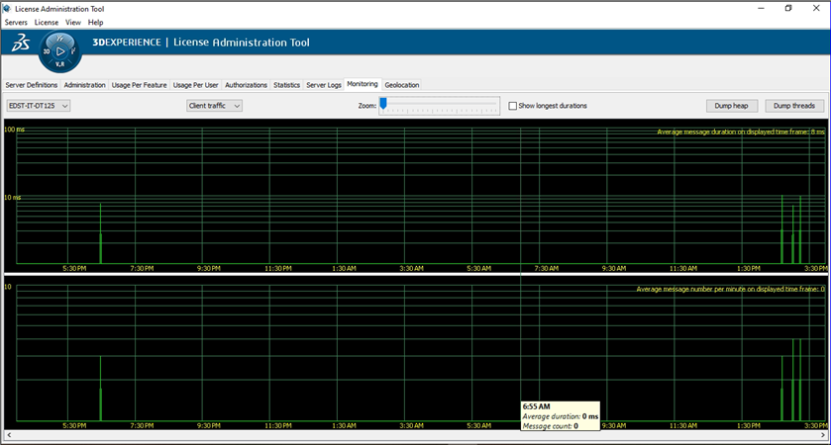831x445 pixels.
Task: Click the 3DS Dassault logo in banner
Action: pyautogui.click(x=20, y=44)
